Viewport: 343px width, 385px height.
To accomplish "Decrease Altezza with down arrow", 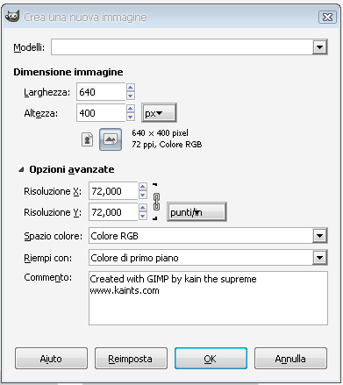I will [131, 117].
